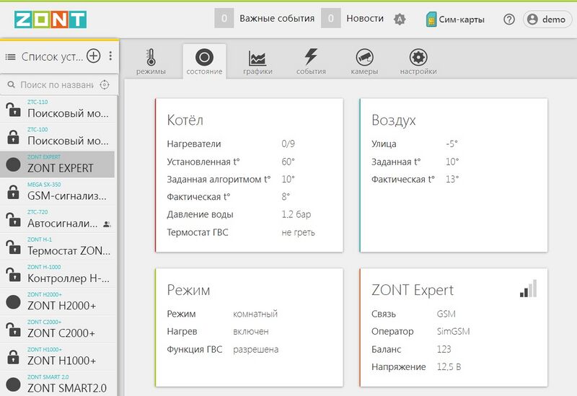Viewport: 577px width, 396px height.
Task: Click the help question mark icon
Action: tap(509, 19)
